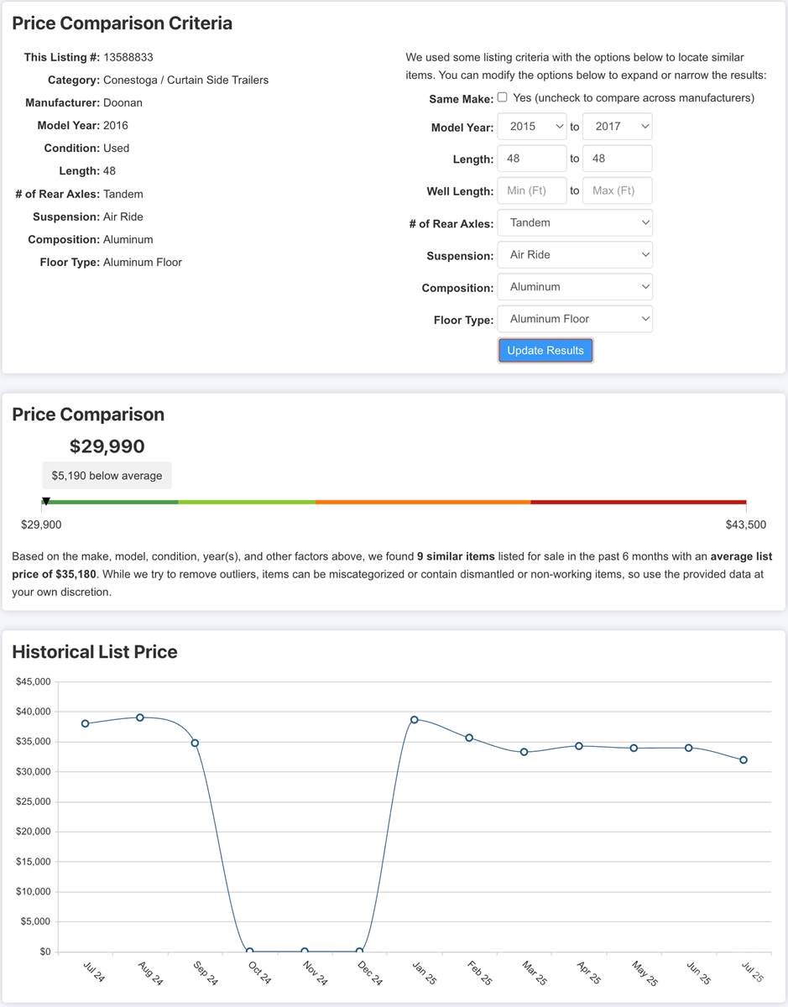Screen dimensions: 788x1007
Task: Click the $29,990 listing price
Action: [x=107, y=446]
